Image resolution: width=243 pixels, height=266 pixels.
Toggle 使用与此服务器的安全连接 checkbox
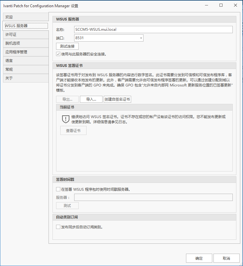58,54
